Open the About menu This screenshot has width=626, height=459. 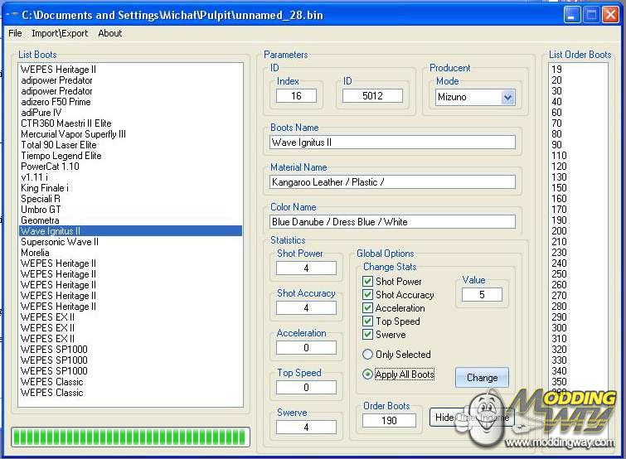(x=109, y=33)
